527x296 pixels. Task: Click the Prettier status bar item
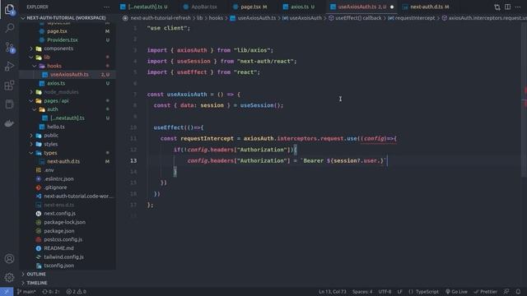(x=485, y=292)
